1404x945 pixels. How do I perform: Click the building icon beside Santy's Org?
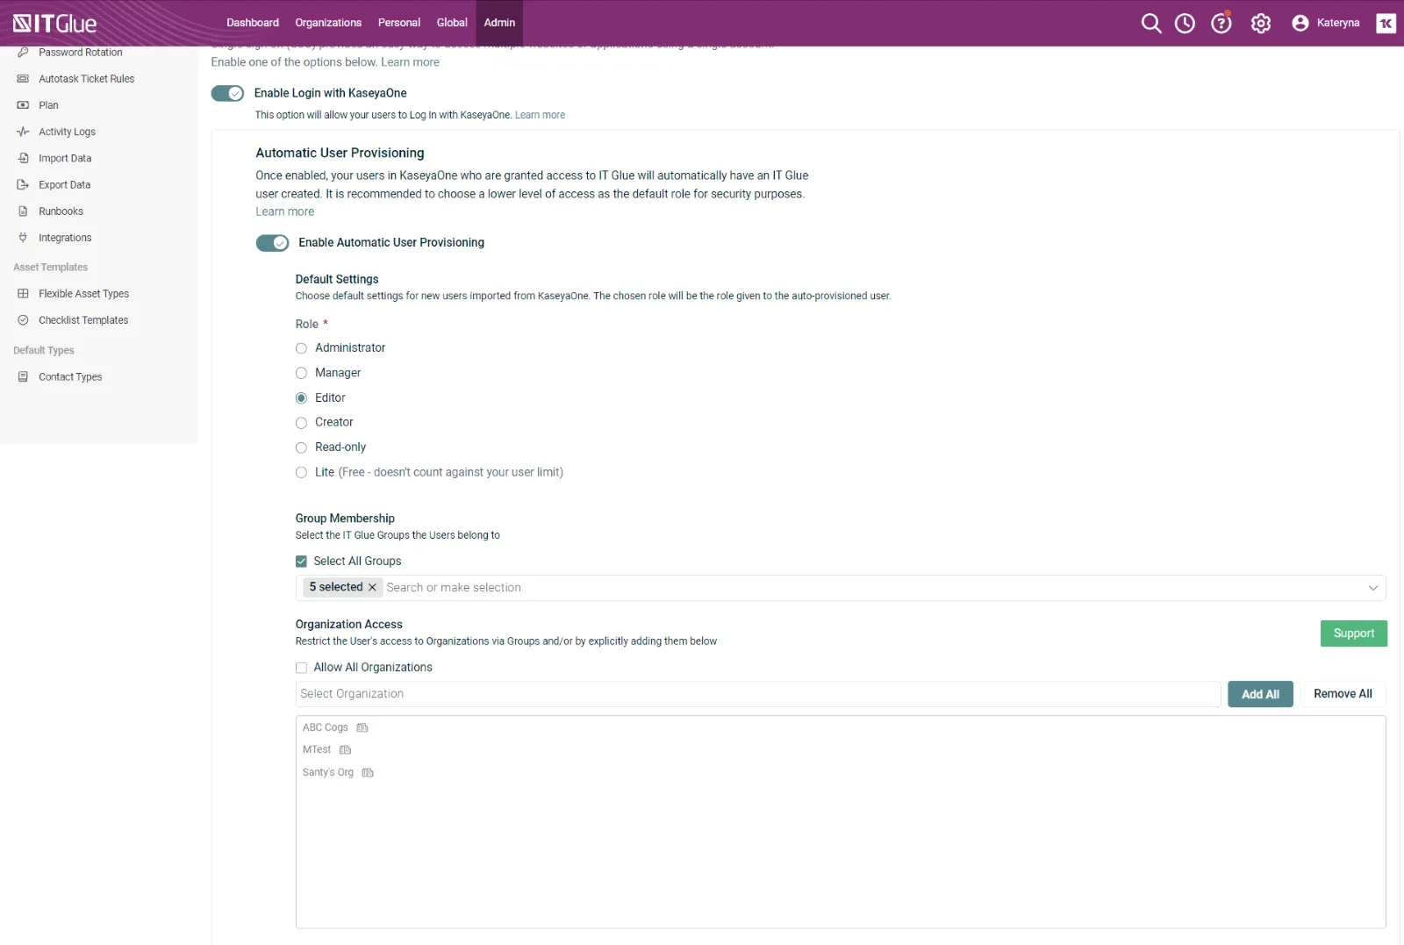pyautogui.click(x=368, y=773)
